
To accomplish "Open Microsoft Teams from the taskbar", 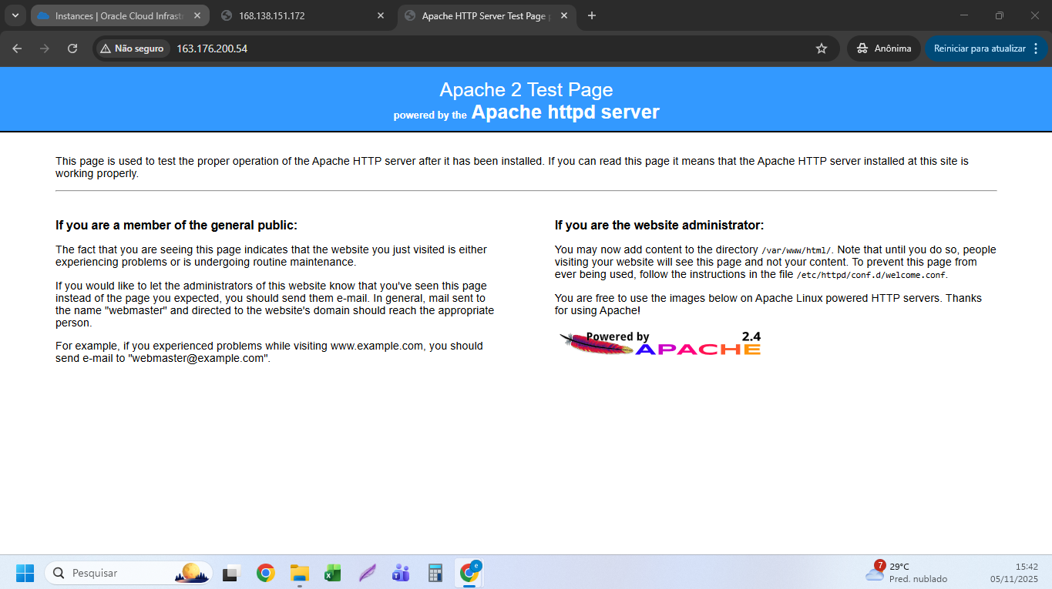I will point(401,573).
